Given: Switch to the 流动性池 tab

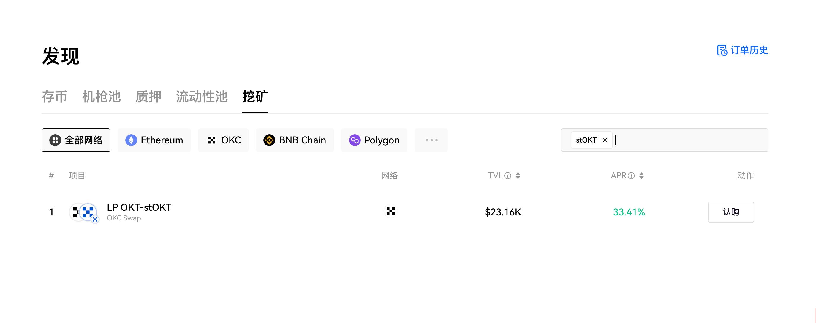Looking at the screenshot, I should pos(202,97).
